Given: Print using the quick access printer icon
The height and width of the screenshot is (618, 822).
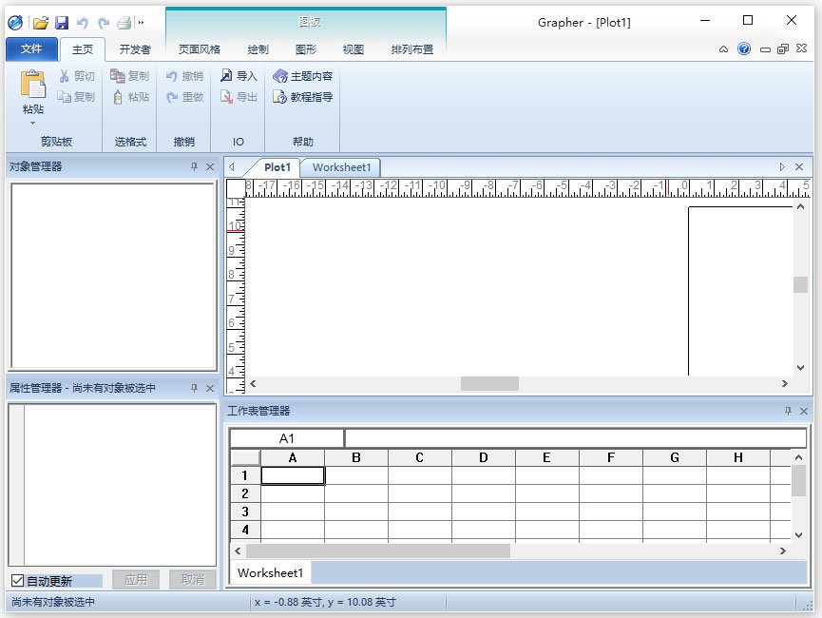Looking at the screenshot, I should (124, 23).
